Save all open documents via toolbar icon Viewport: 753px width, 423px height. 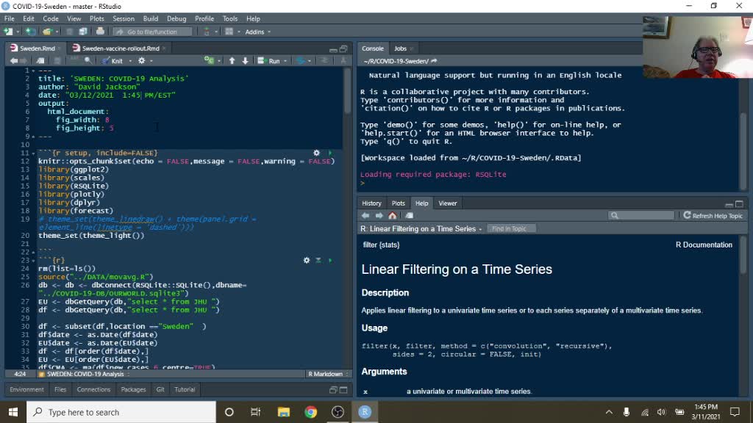[x=82, y=32]
